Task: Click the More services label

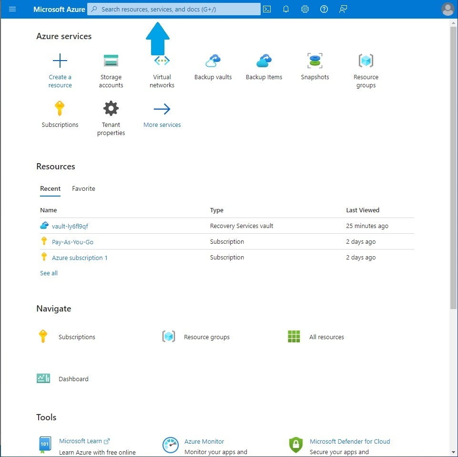Action: 162,125
